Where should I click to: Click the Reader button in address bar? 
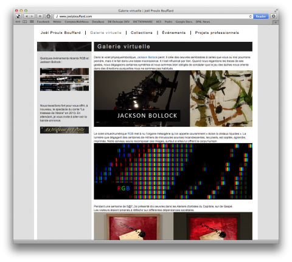click(x=261, y=16)
